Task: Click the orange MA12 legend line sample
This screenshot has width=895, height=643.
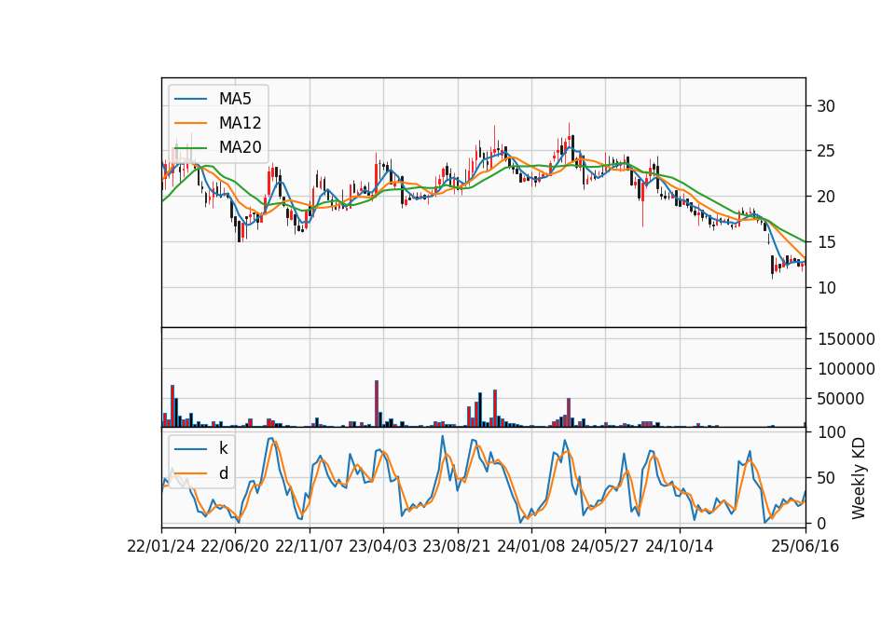Action: pos(190,123)
